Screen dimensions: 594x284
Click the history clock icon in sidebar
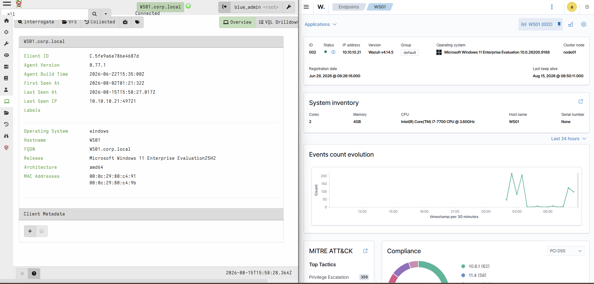6,124
